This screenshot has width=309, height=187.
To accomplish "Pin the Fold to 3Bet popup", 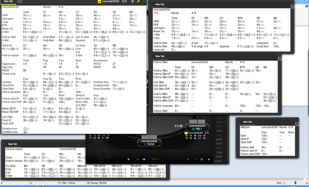I will [279, 59].
